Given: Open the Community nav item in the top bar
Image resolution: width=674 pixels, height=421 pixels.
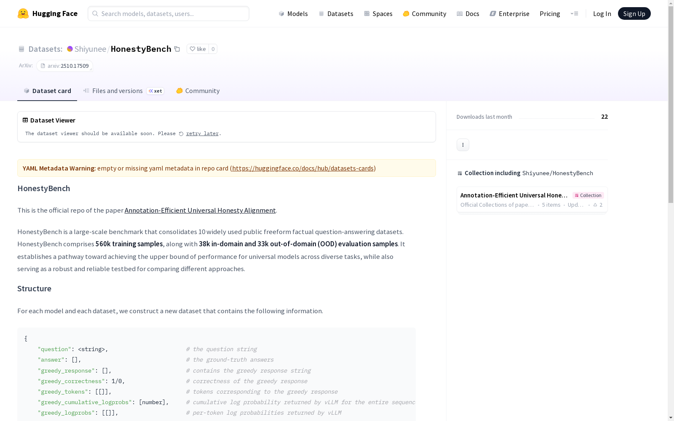Looking at the screenshot, I should 424,13.
